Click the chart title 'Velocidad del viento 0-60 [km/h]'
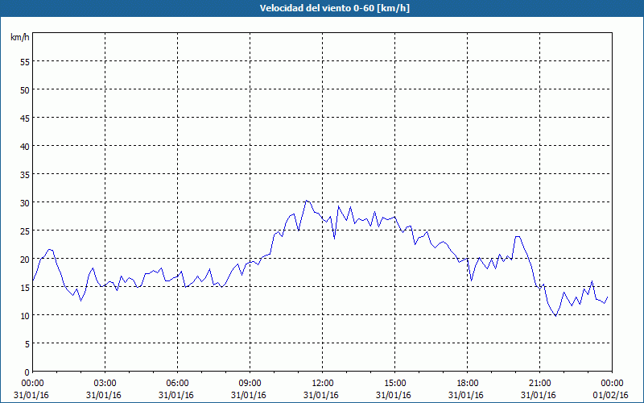This screenshot has width=644, height=403. (x=334, y=8)
